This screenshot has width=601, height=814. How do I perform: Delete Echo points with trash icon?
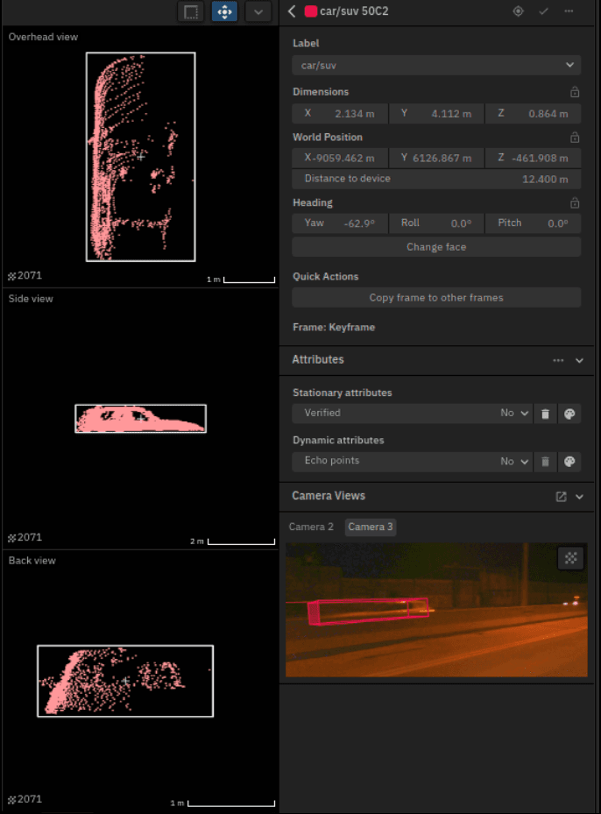tap(545, 462)
